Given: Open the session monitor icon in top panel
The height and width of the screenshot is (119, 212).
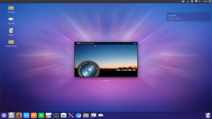Looking at the screenshot, I should (210, 1).
